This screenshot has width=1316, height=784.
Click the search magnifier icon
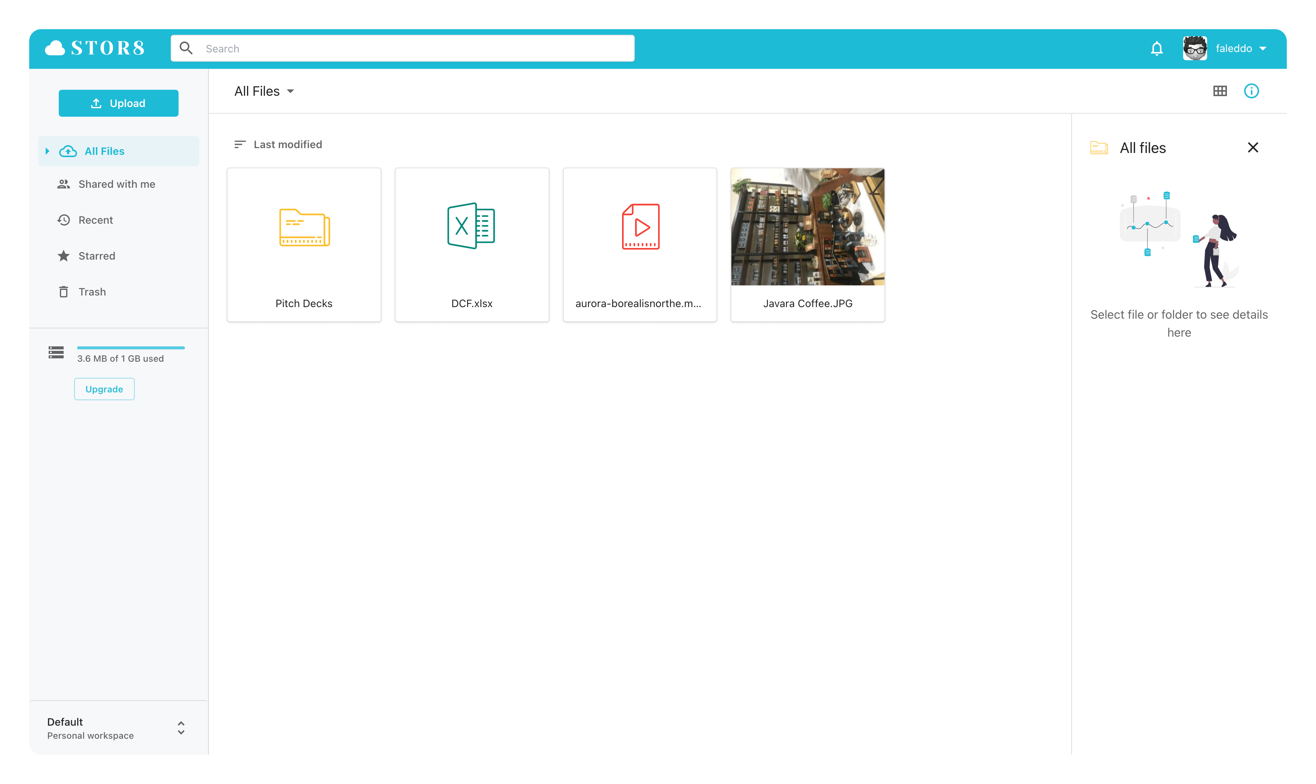click(x=186, y=49)
